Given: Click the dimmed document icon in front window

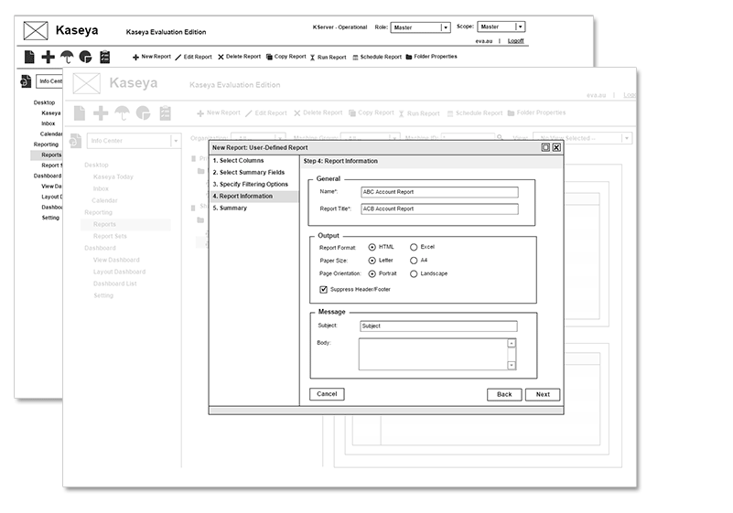Looking at the screenshot, I should click(x=80, y=113).
